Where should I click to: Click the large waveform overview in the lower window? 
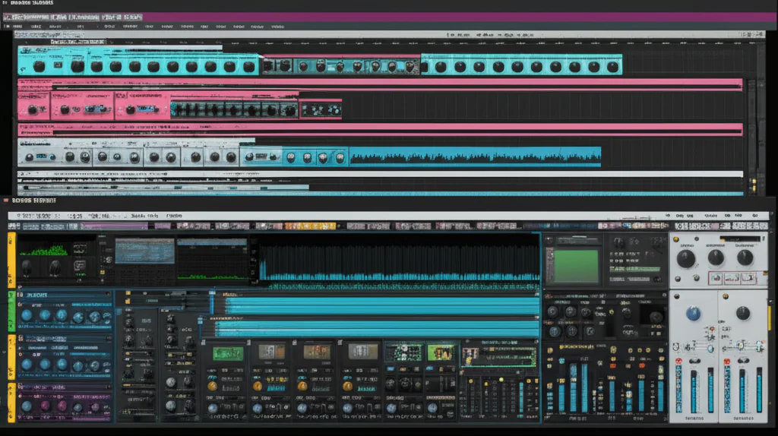coord(400,261)
